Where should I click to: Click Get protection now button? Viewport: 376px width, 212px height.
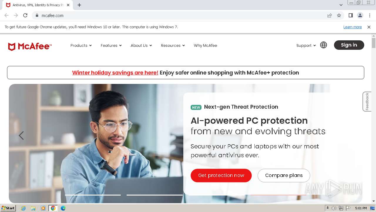point(221,175)
